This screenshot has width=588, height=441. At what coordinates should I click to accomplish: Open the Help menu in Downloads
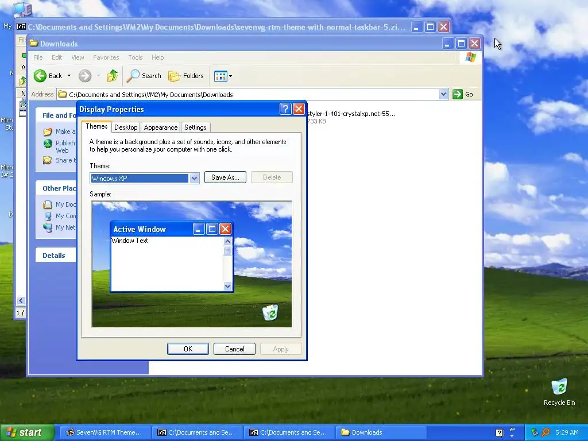click(x=157, y=57)
